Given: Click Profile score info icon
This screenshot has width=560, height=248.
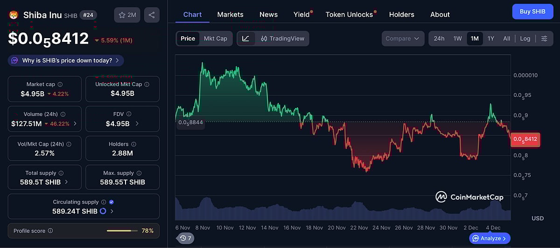Looking at the screenshot, I should (x=50, y=231).
